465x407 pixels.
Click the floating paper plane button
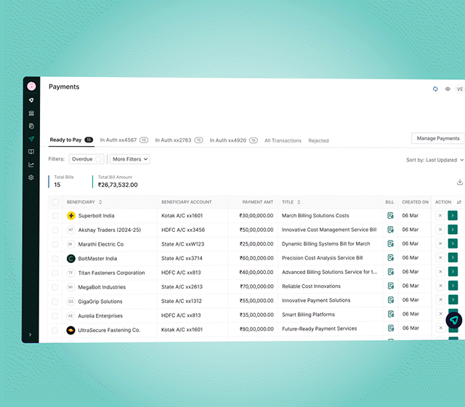pos(454,320)
